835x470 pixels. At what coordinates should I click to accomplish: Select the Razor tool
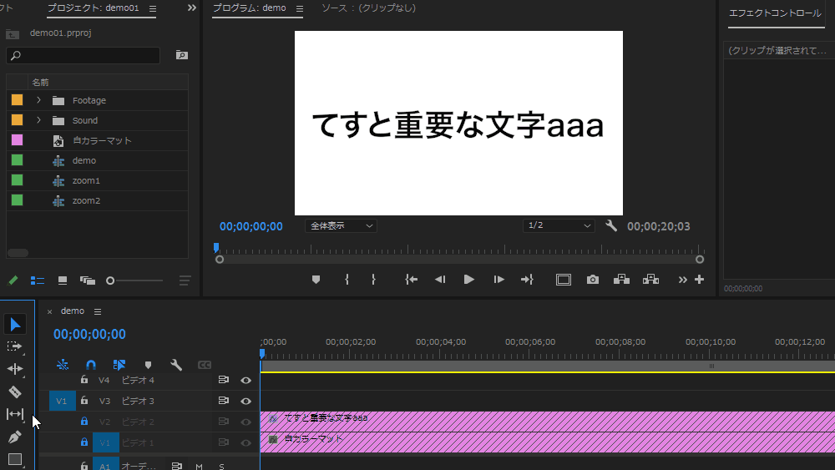pos(15,392)
